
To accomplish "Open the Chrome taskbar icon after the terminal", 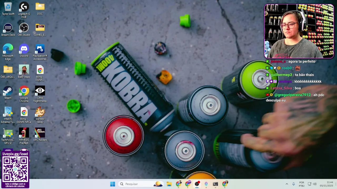I will (225, 184).
